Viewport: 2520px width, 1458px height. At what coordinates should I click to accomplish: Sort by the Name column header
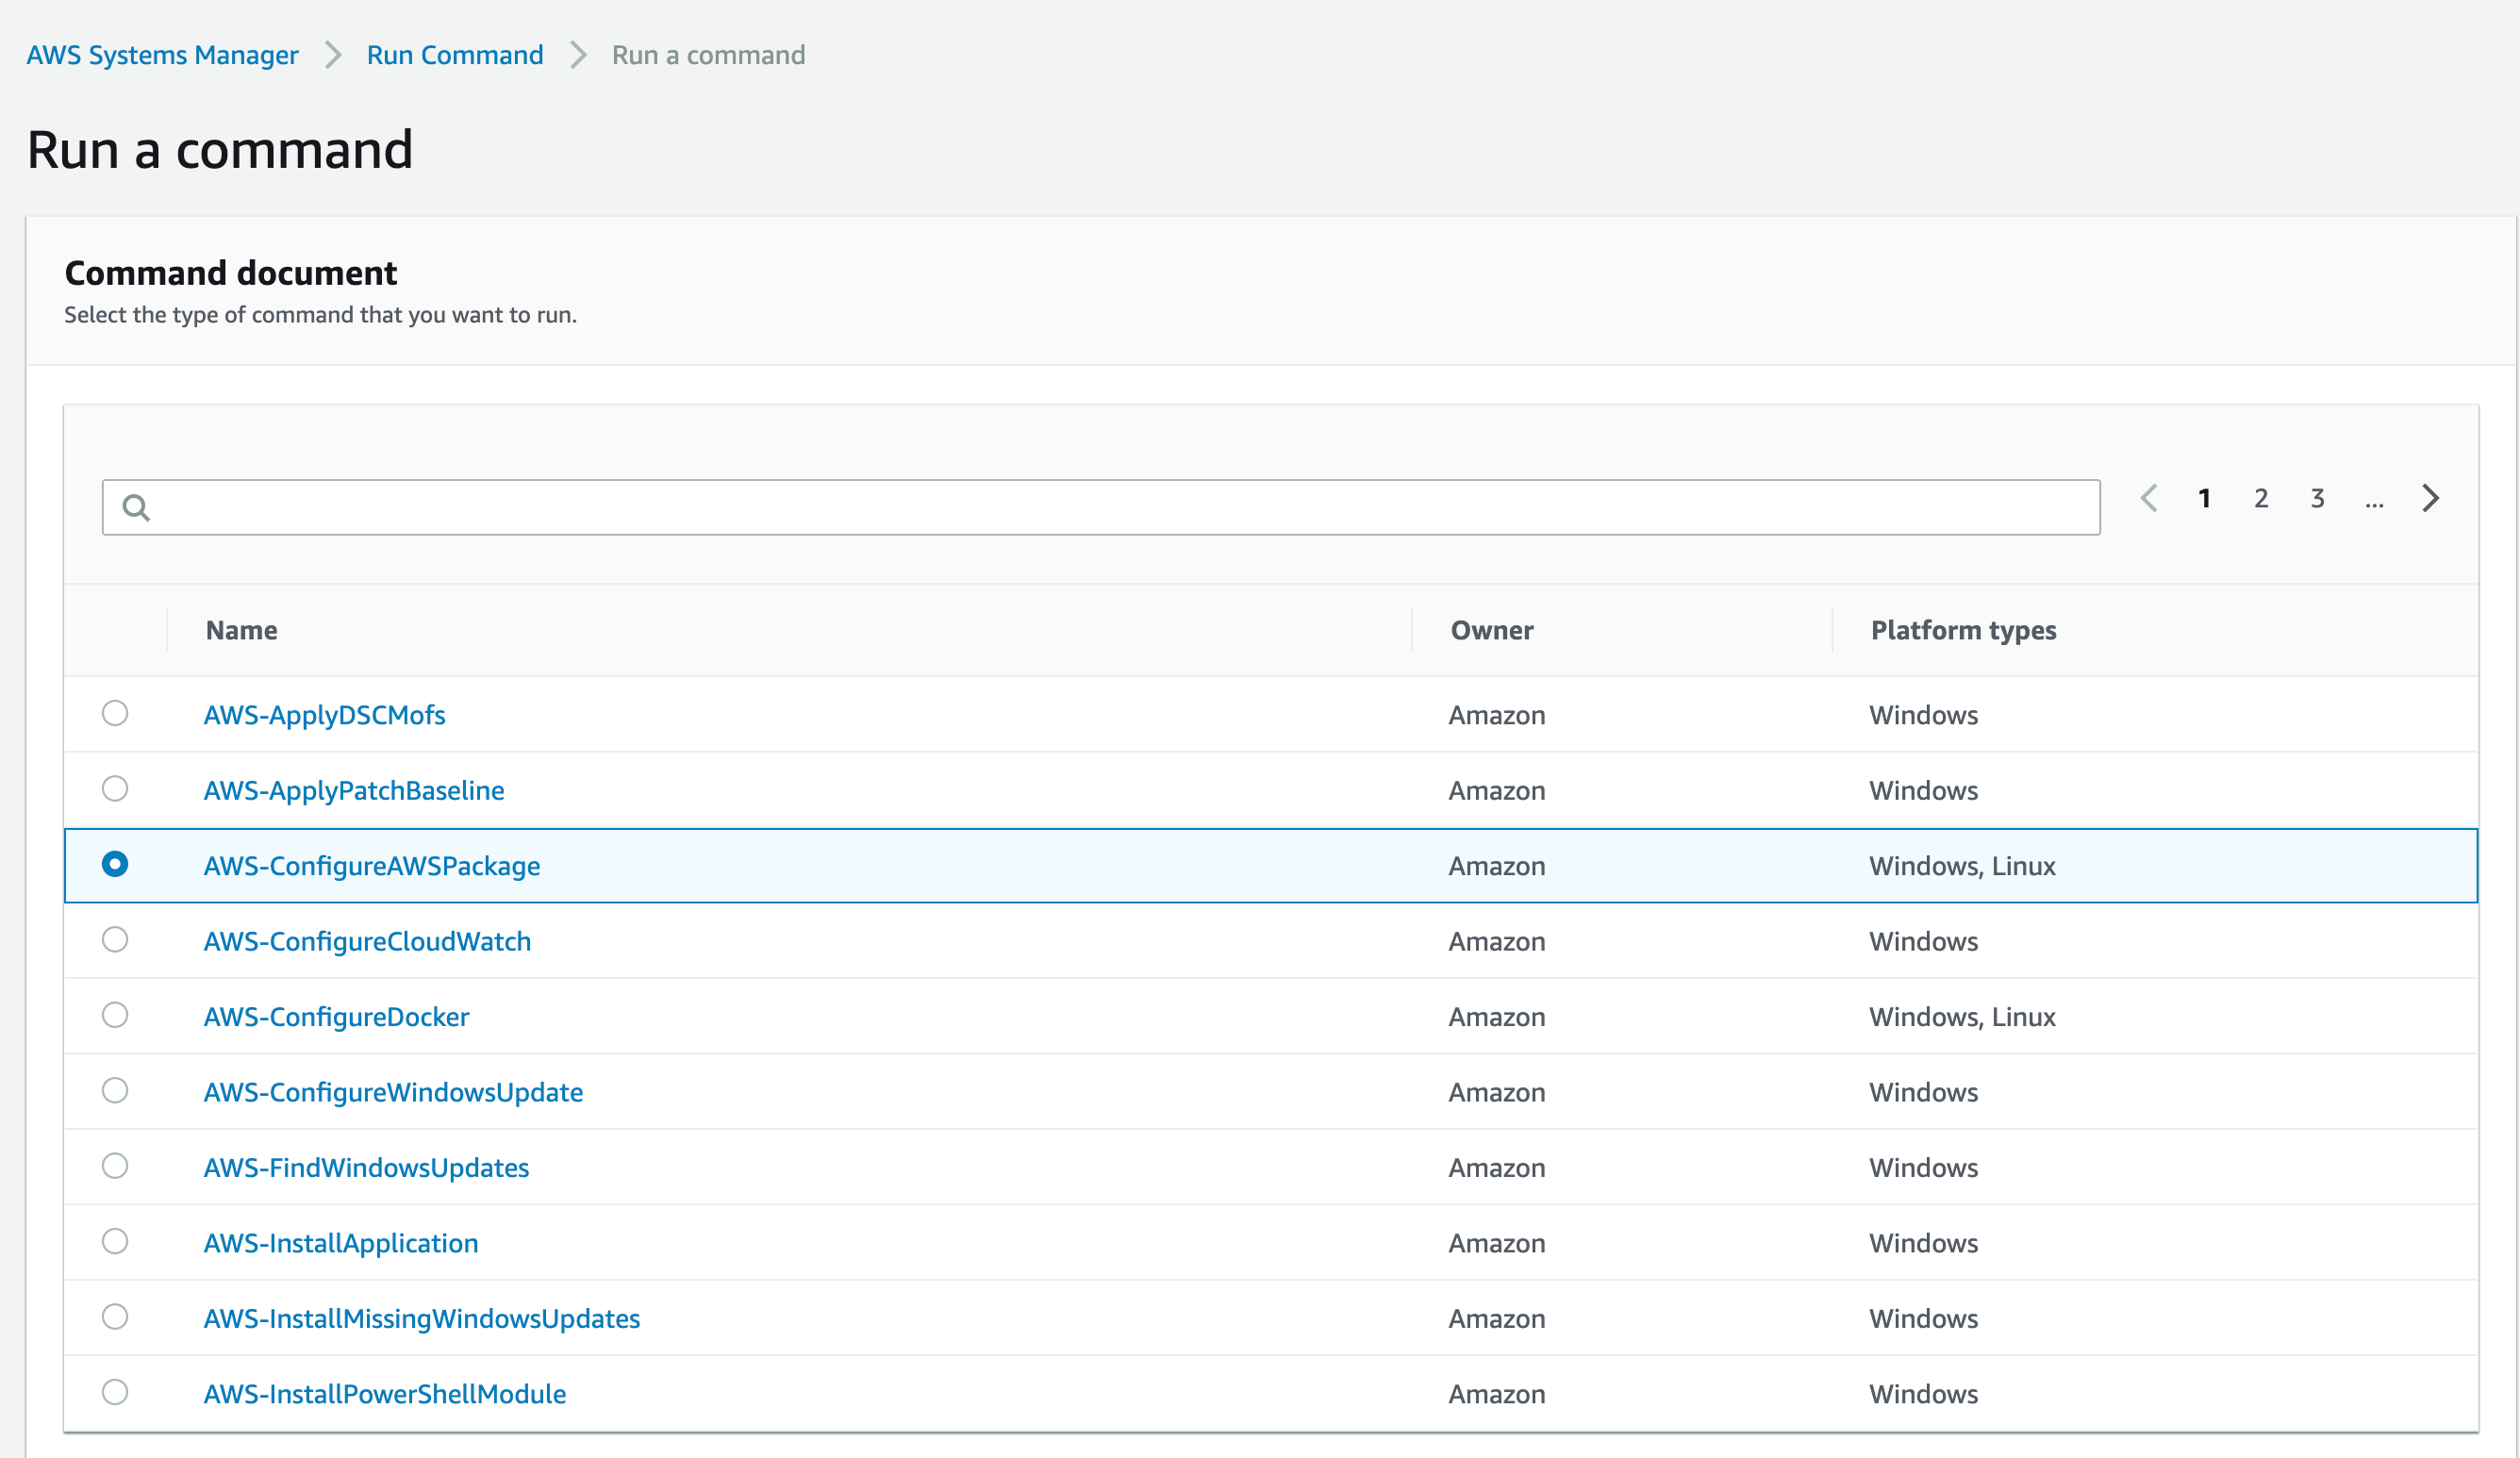[242, 630]
